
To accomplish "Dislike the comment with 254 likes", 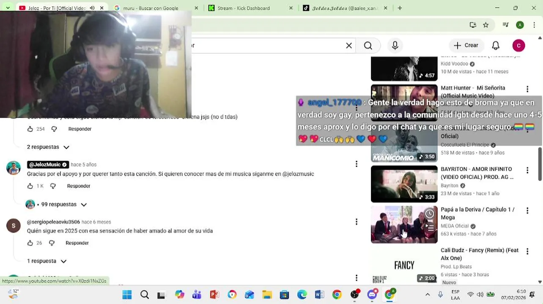I will (x=54, y=129).
